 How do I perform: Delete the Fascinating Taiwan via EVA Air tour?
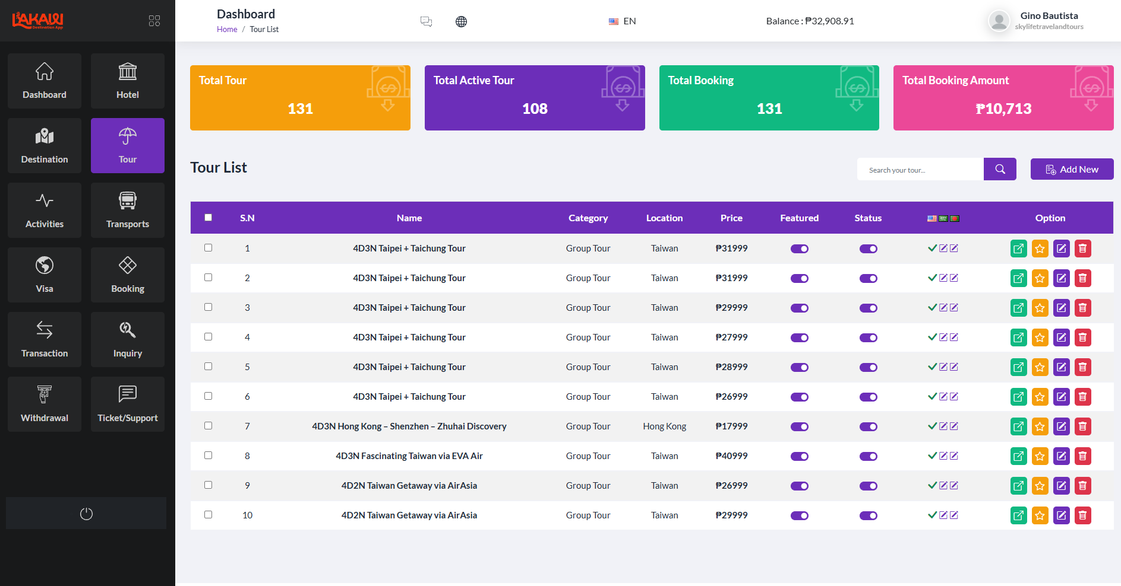pos(1082,456)
